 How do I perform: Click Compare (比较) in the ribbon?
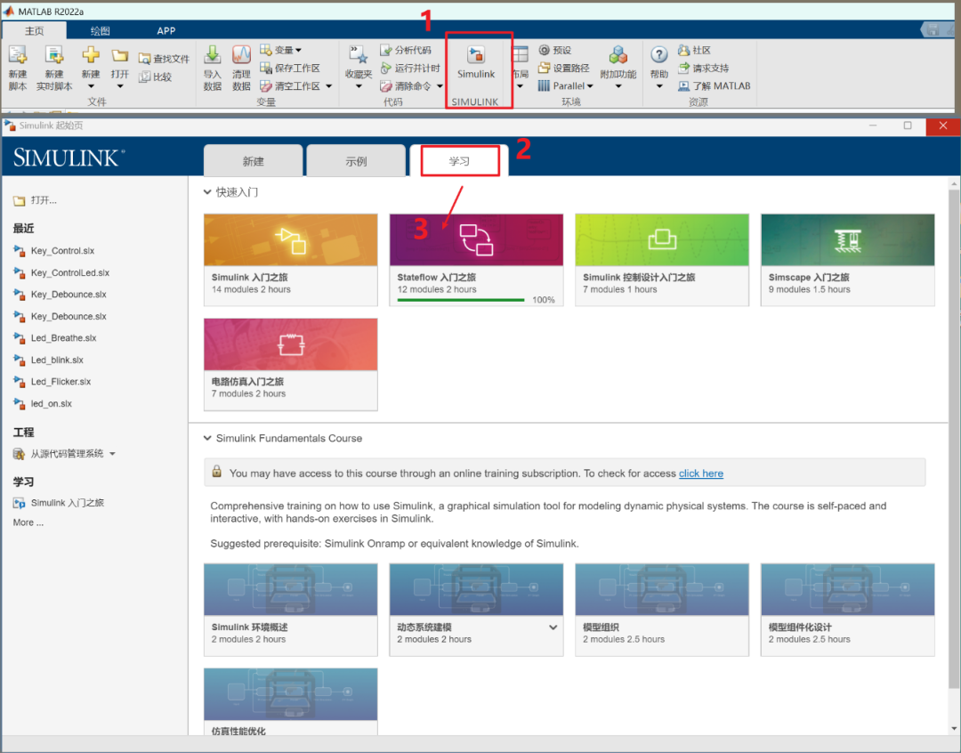pos(156,77)
